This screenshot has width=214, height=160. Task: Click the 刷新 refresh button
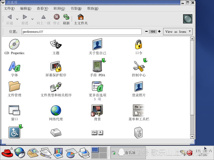(x=66, y=19)
